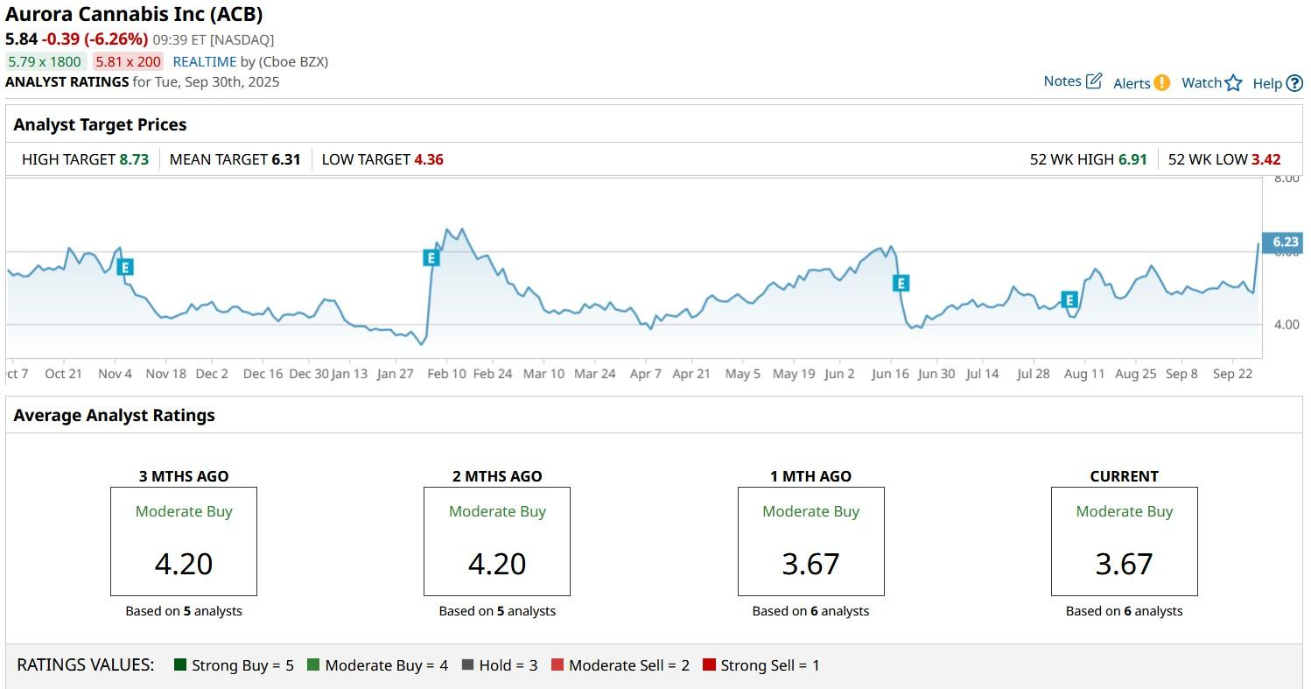Click the Oct 21 date on chart axis
The image size is (1311, 689).
pyautogui.click(x=64, y=374)
